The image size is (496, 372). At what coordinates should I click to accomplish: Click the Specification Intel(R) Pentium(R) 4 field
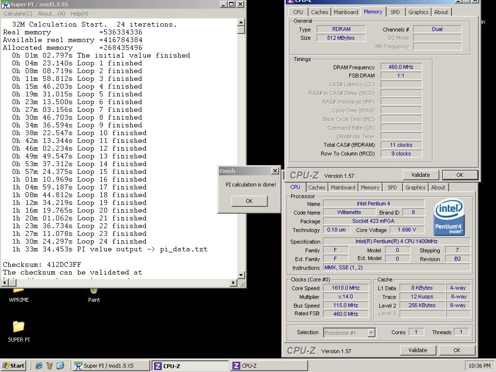[396, 241]
